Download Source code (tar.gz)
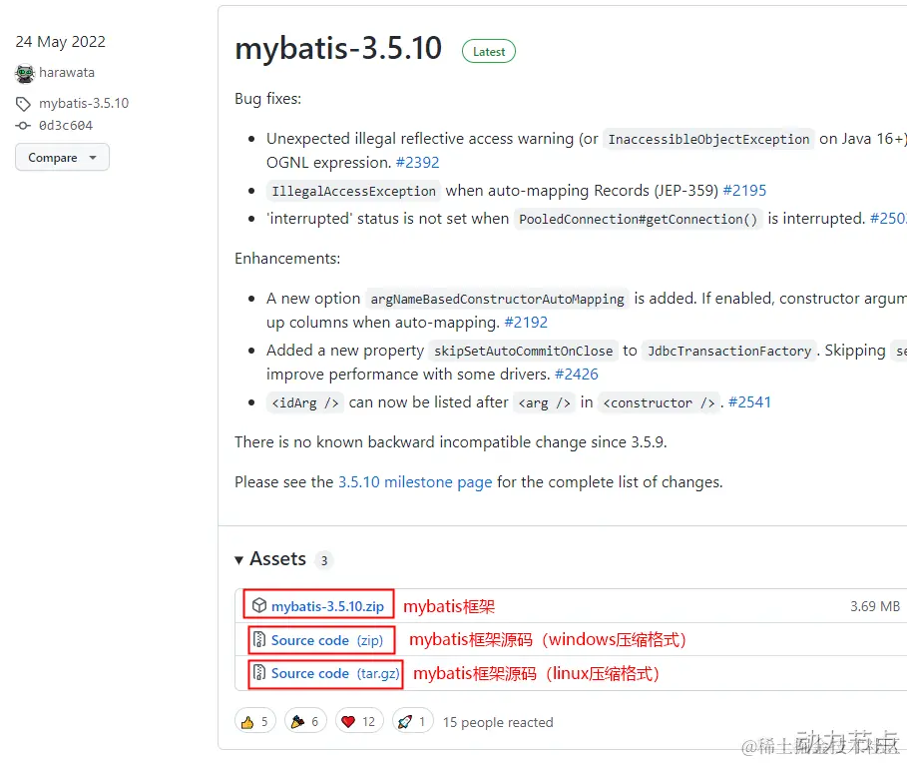This screenshot has width=907, height=763. click(335, 673)
